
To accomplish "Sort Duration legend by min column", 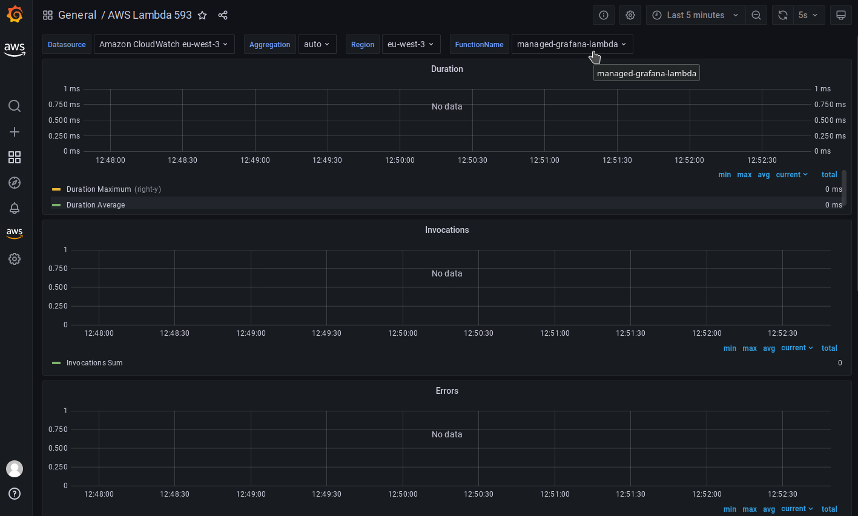I will 725,175.
